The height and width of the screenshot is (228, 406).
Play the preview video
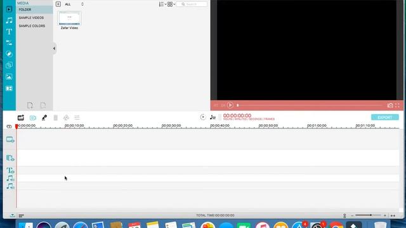(x=230, y=105)
